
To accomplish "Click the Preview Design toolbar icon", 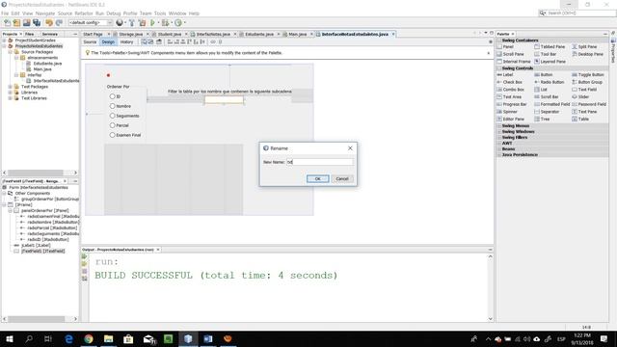I will [x=159, y=41].
